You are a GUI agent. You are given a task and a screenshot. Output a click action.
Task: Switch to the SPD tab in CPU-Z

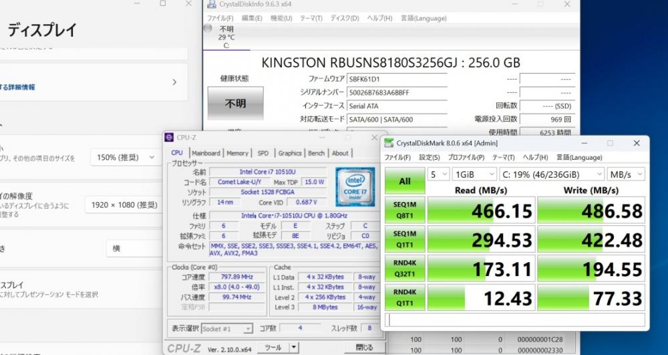[263, 153]
